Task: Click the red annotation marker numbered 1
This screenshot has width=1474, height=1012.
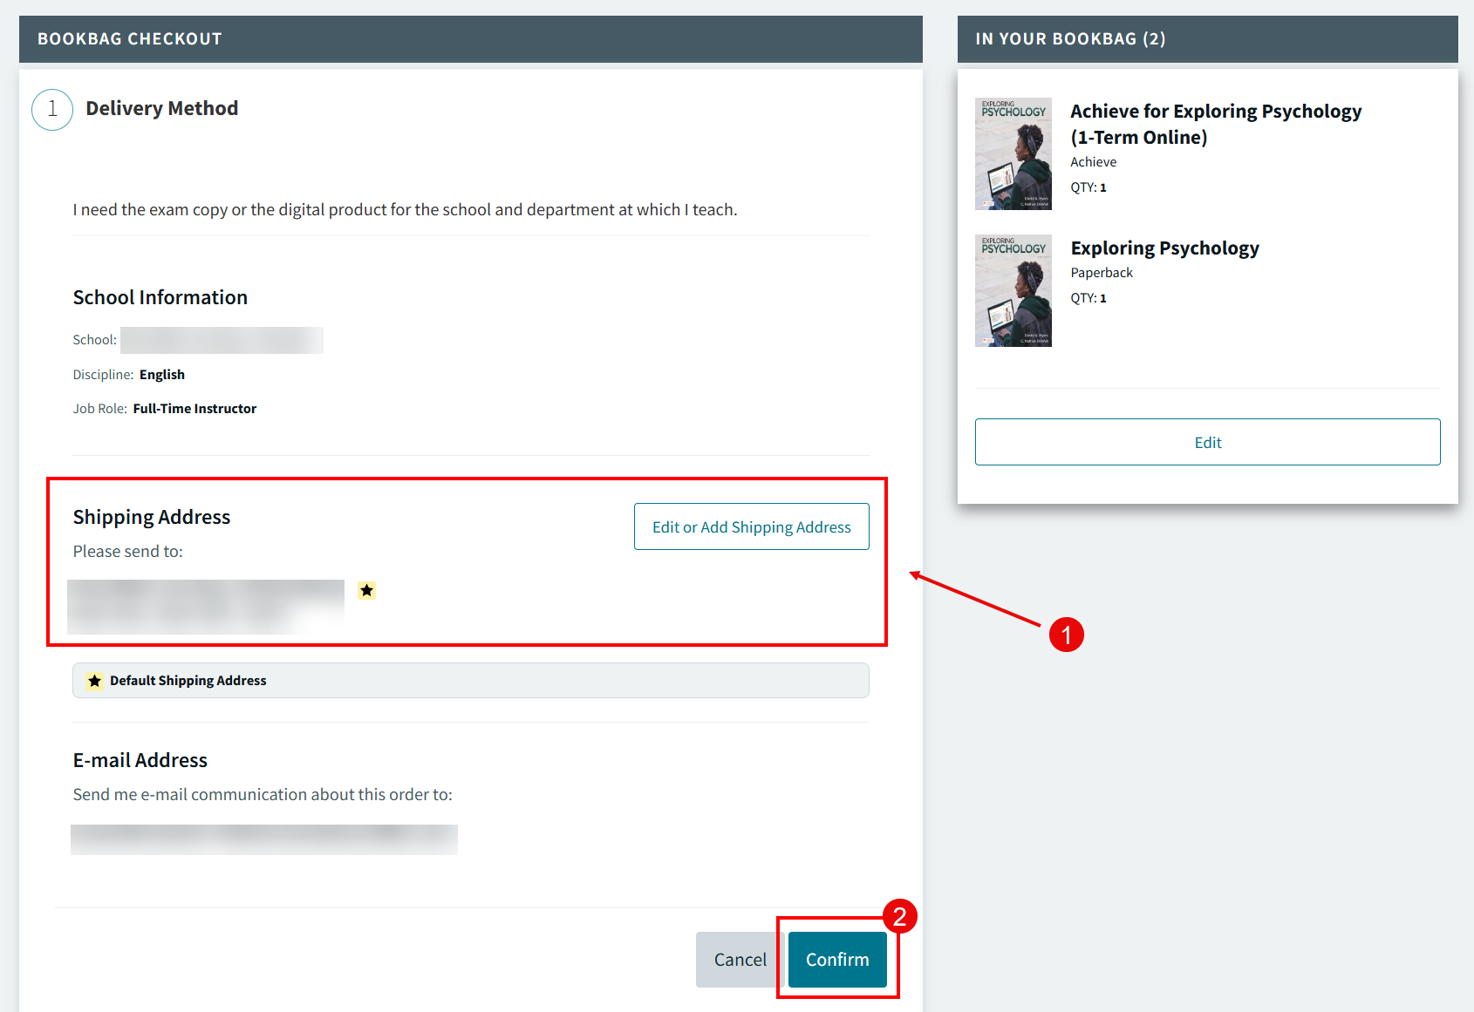Action: (1066, 635)
